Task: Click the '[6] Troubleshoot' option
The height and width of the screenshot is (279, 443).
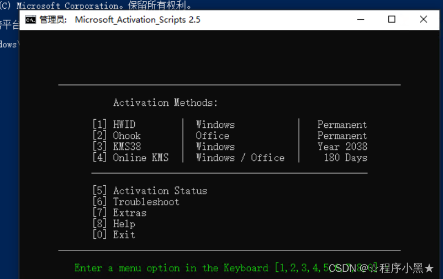Action: (136, 202)
